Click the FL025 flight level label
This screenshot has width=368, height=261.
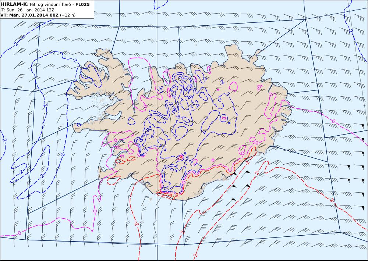(82, 4)
